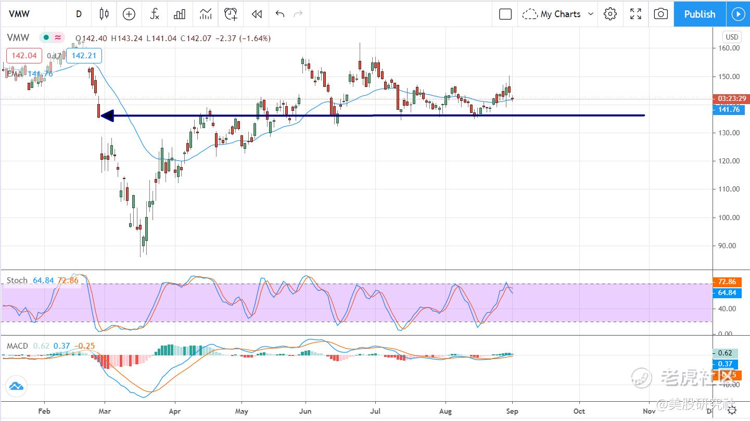Click the select layout square icon
750x421 pixels.
[505, 14]
